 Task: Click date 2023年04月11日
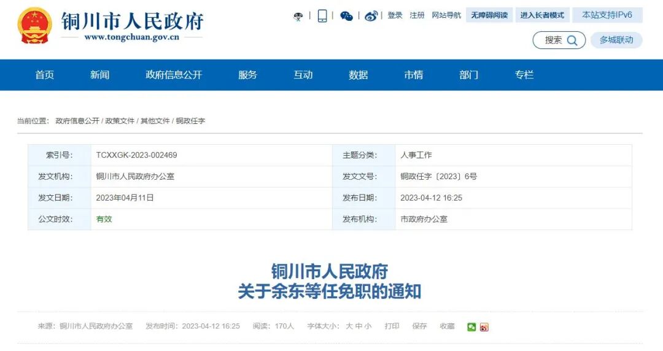[x=125, y=198]
